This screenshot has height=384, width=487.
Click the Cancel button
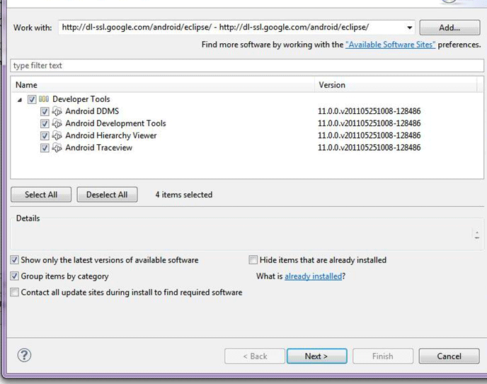tap(449, 356)
